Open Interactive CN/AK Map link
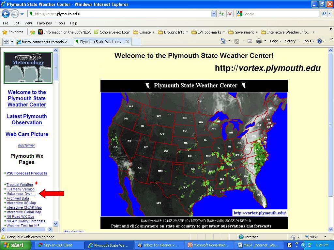 click(24, 207)
